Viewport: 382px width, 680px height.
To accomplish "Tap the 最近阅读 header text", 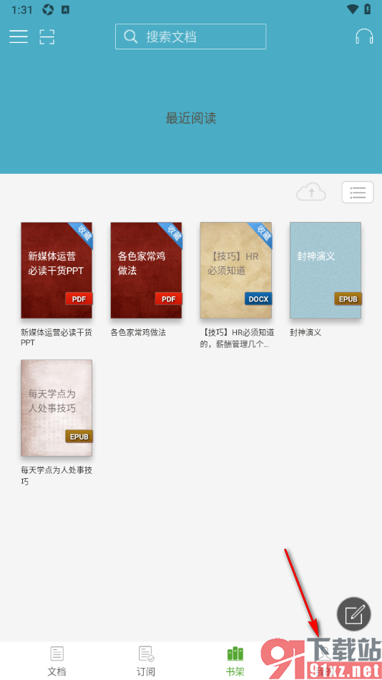I will 191,118.
